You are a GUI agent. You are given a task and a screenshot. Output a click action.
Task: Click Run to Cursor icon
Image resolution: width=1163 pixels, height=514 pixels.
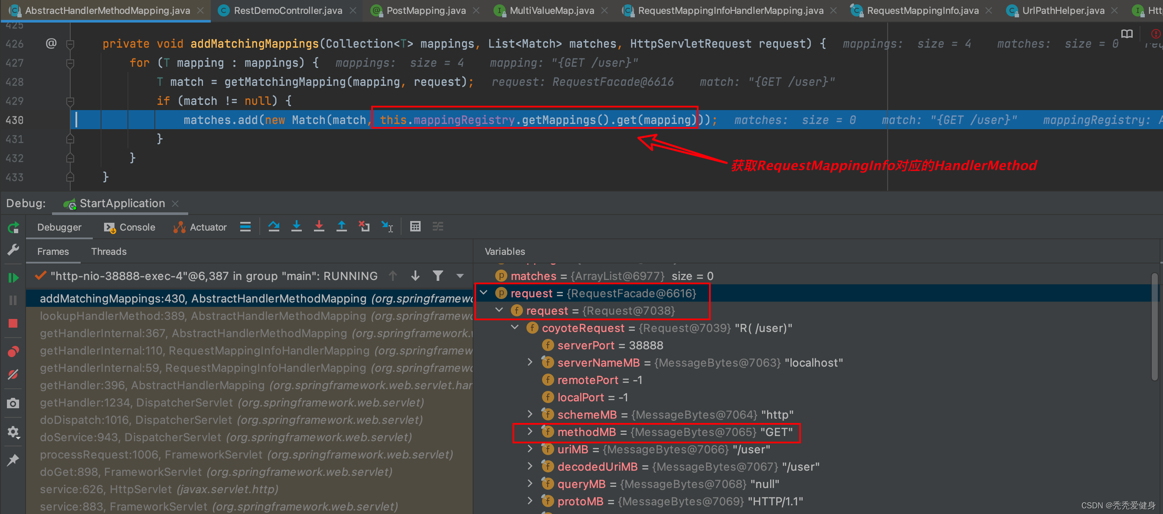coord(387,227)
